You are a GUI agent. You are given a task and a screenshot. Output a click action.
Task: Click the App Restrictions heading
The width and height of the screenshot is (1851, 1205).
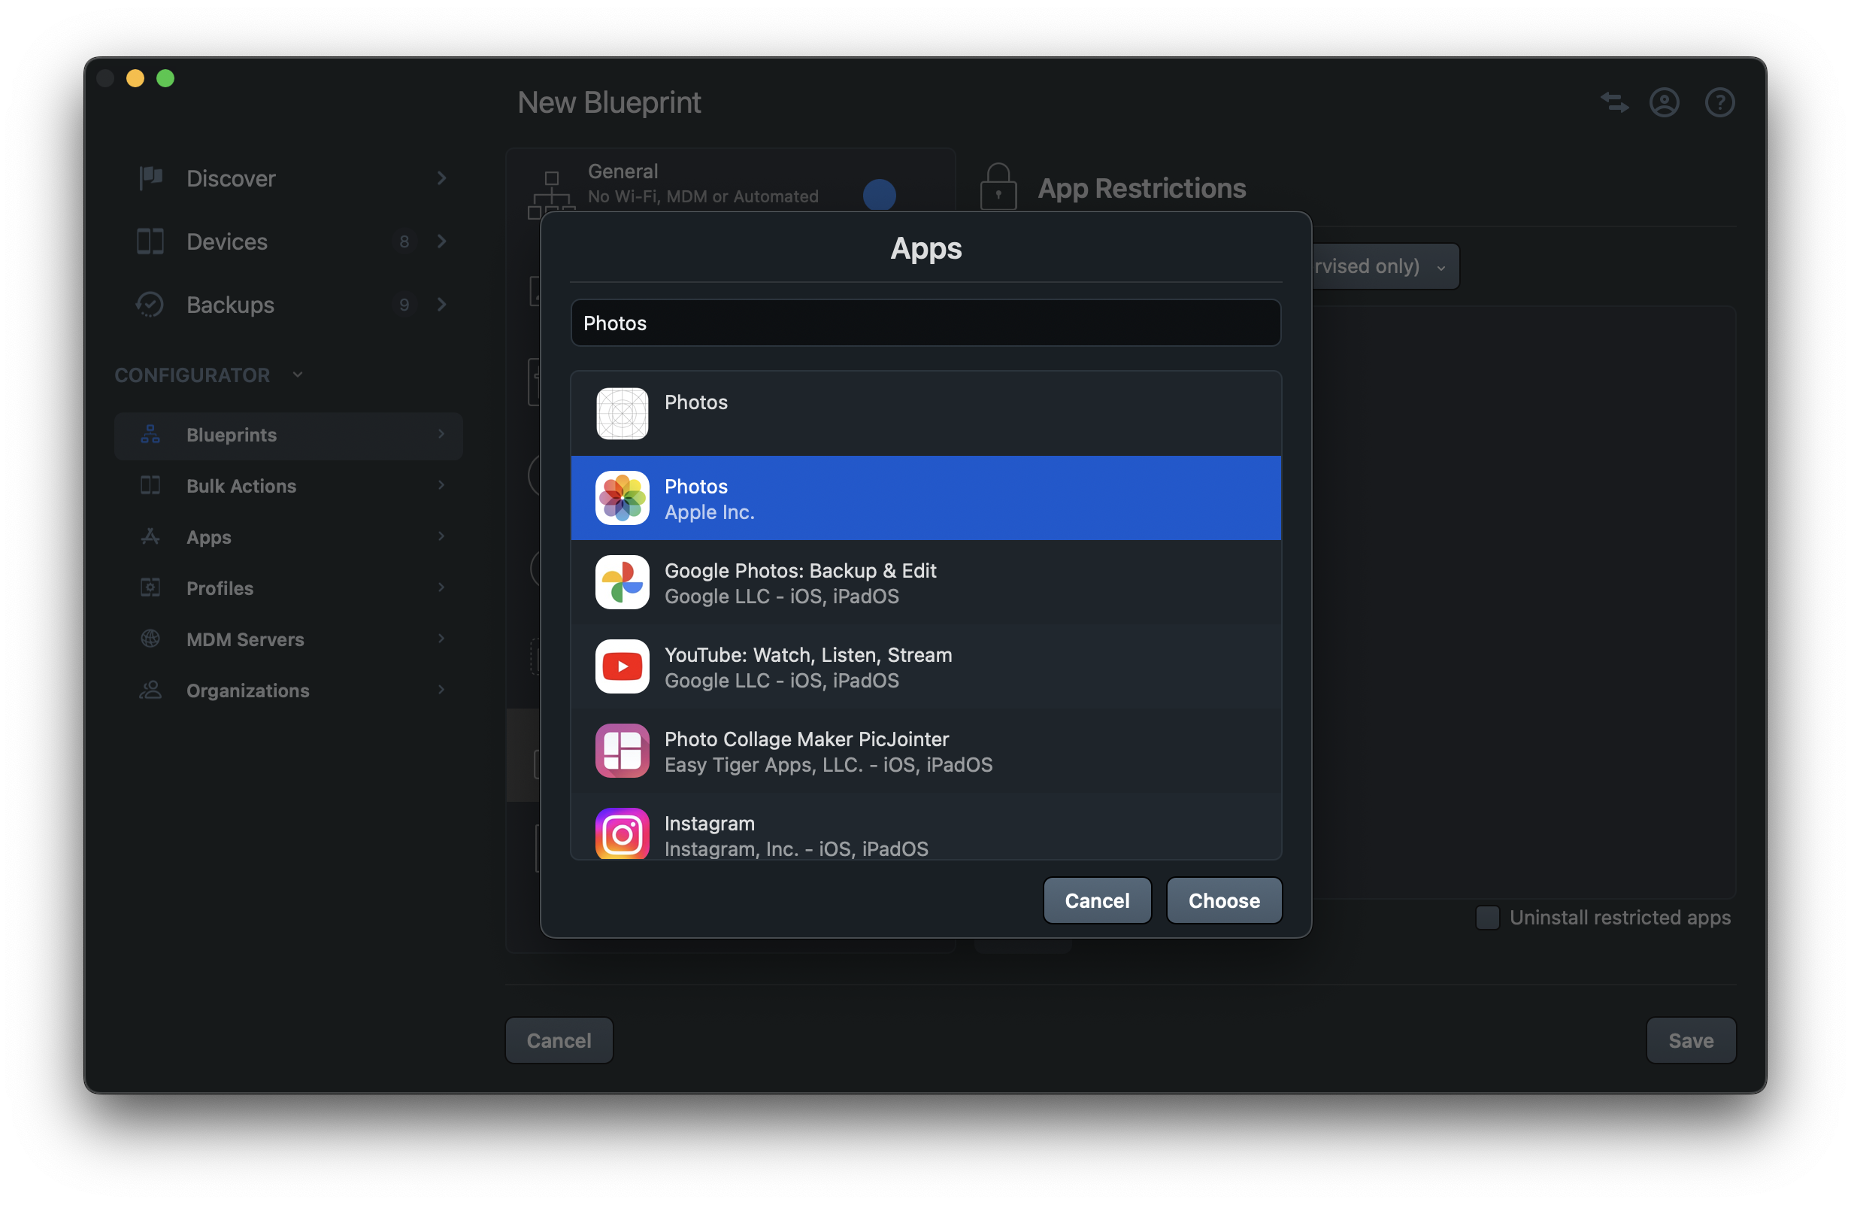[x=1142, y=187]
